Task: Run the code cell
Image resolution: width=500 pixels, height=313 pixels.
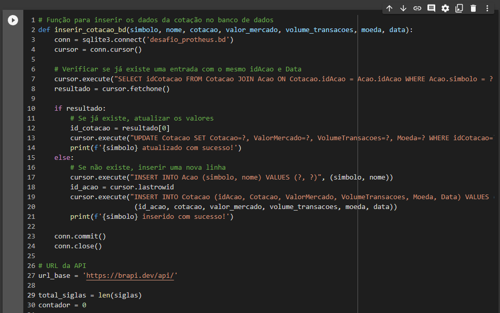Action: 12,20
